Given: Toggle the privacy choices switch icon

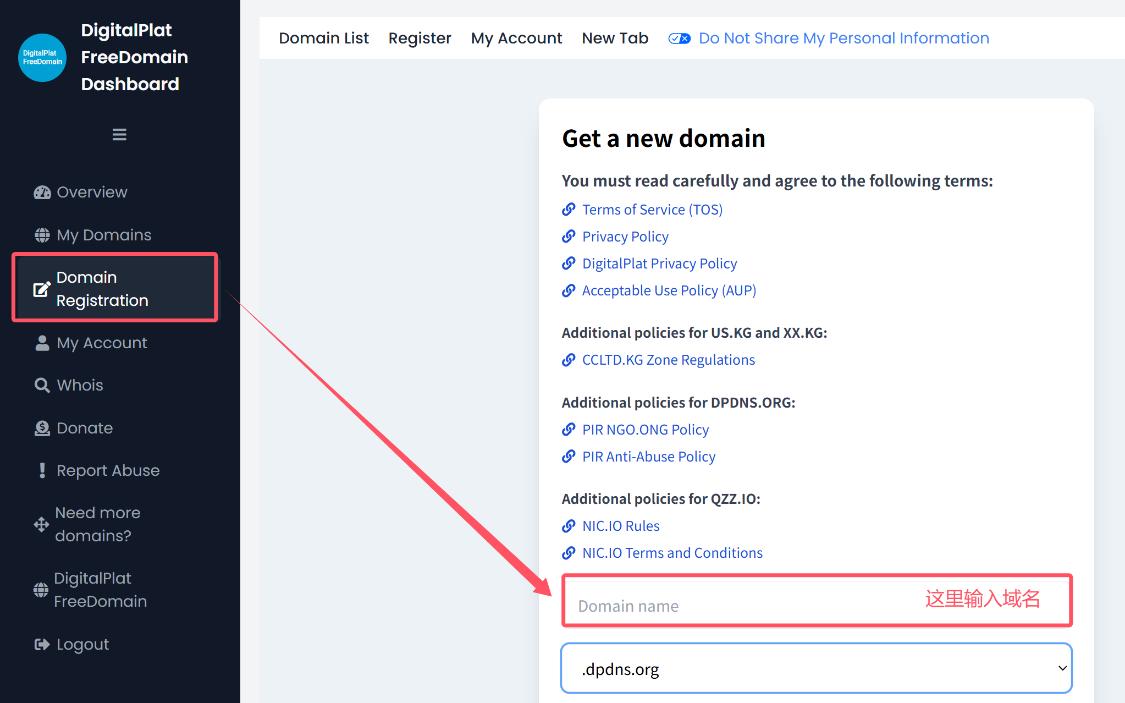Looking at the screenshot, I should [680, 38].
